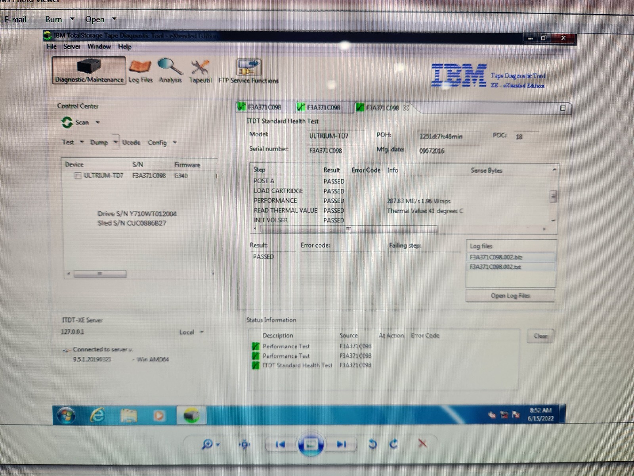Click the clock showing 8:52 AM
Image resolution: width=634 pixels, height=476 pixels.
[540, 414]
